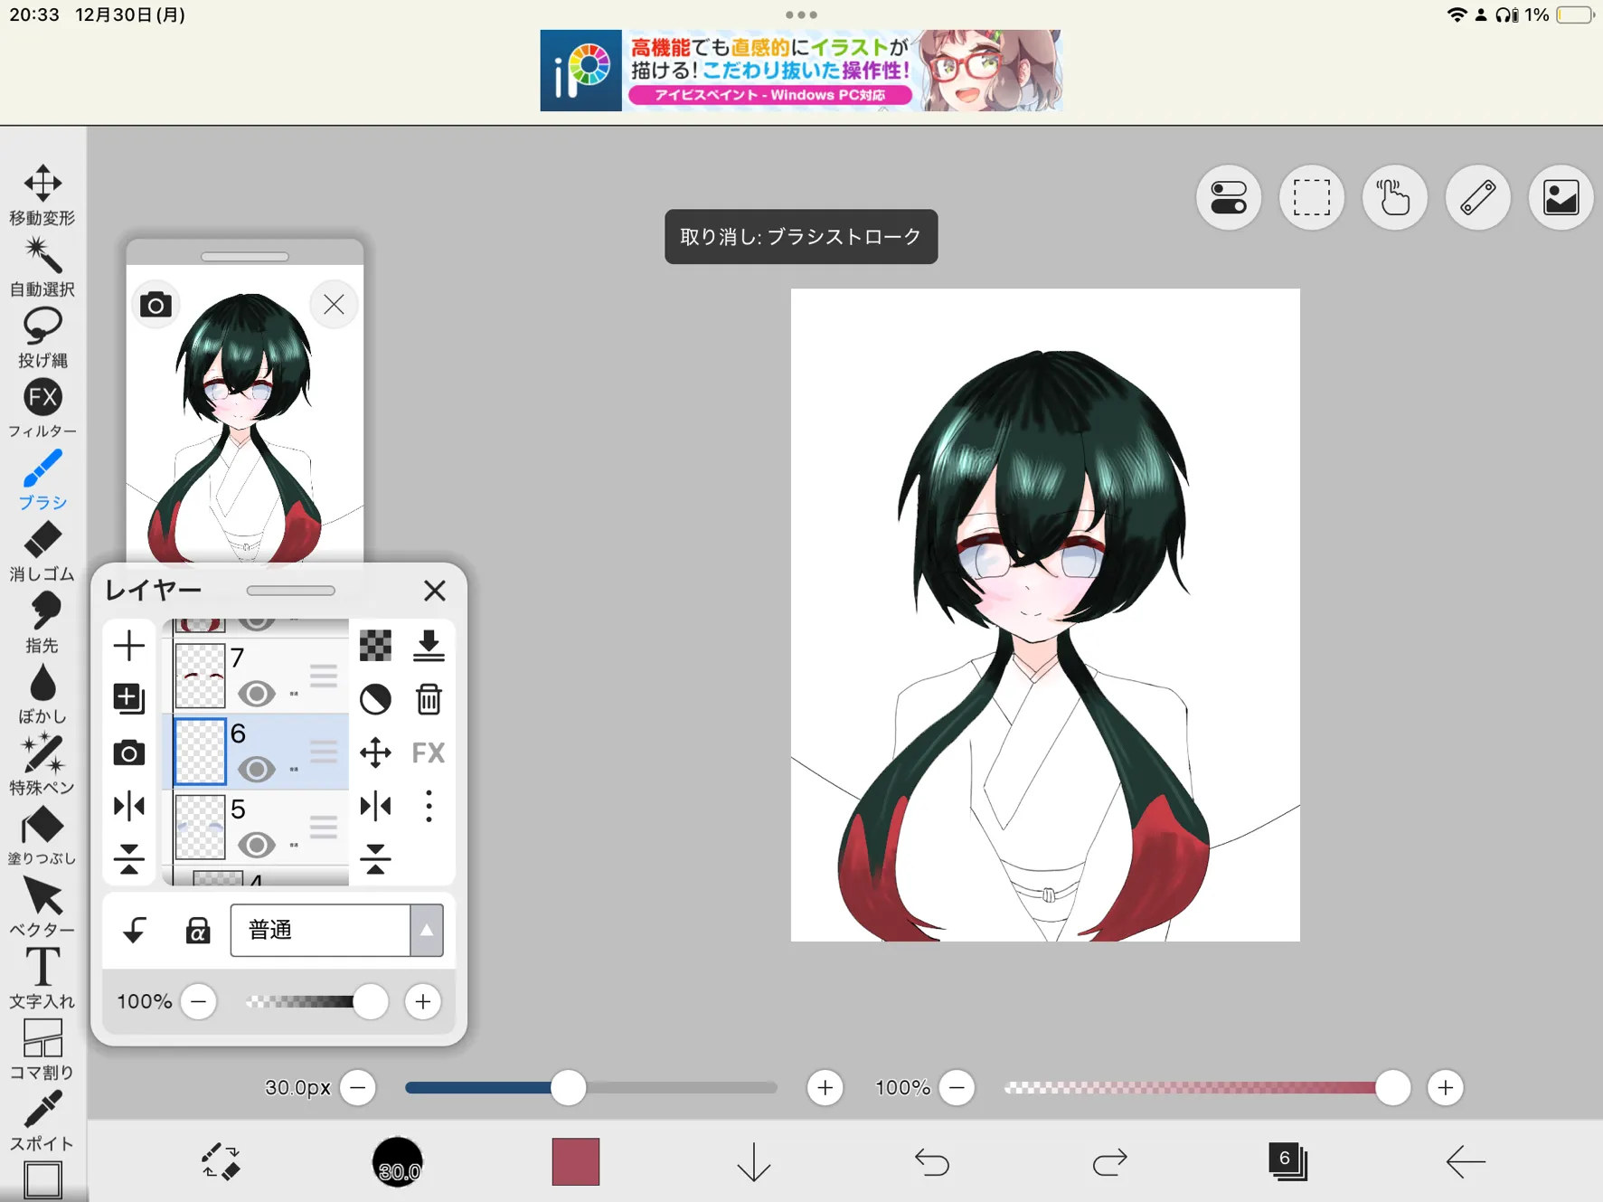Increase brush opacity with plus button
Viewport: 1603px width, 1202px height.
coord(1445,1087)
